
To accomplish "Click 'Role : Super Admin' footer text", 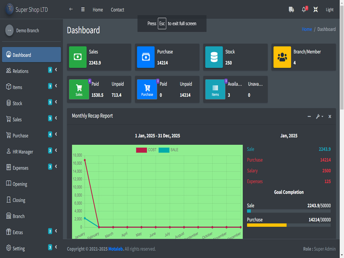I will (320, 249).
